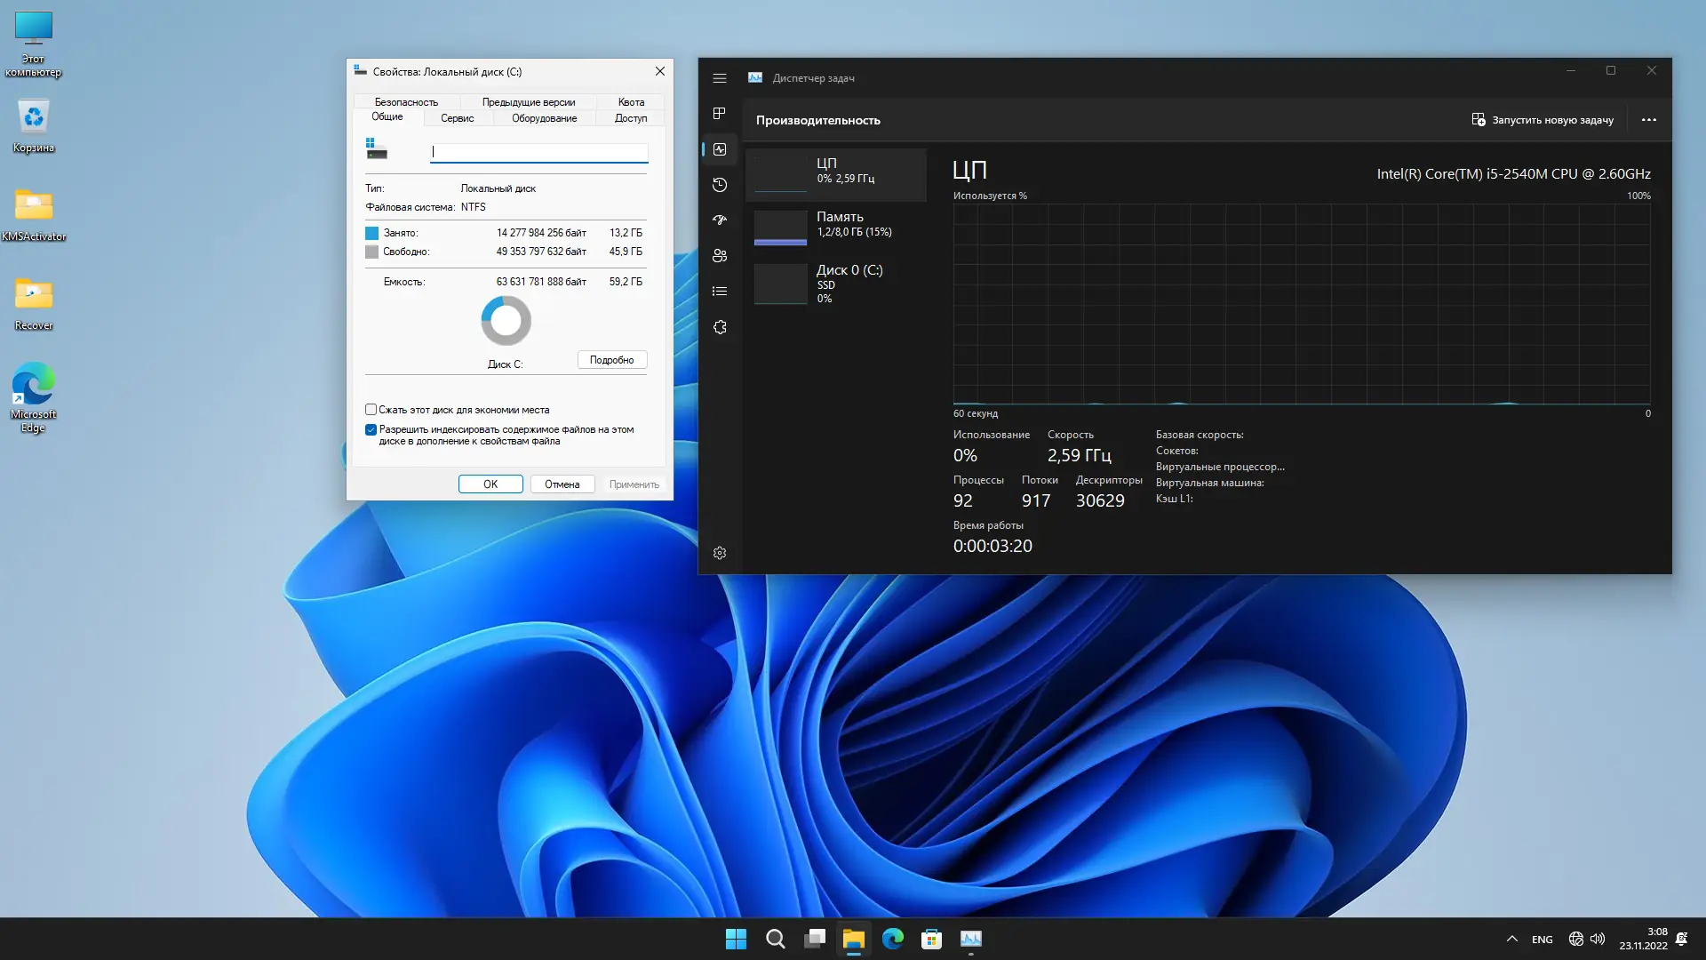This screenshot has width=1706, height=960.
Task: Open Task Manager settings gear
Action: tap(720, 552)
